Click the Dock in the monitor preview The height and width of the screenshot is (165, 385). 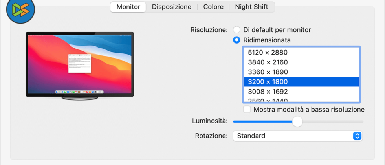click(80, 92)
